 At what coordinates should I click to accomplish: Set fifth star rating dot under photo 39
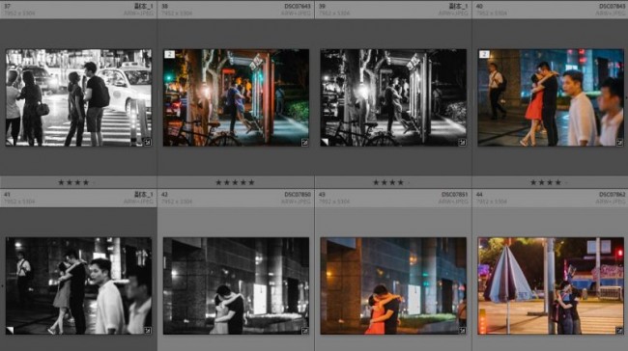click(x=409, y=182)
